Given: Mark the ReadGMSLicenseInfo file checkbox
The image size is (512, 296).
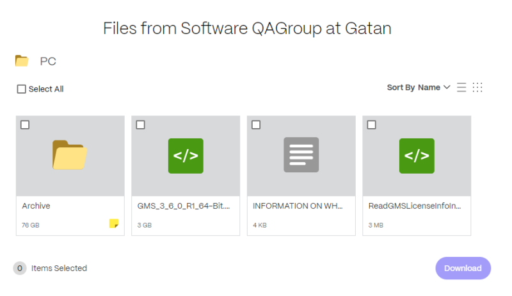Looking at the screenshot, I should tap(372, 125).
